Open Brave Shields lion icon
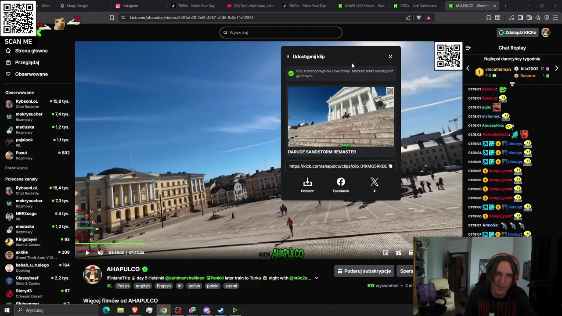The width and height of the screenshot is (562, 316). pyautogui.click(x=418, y=18)
